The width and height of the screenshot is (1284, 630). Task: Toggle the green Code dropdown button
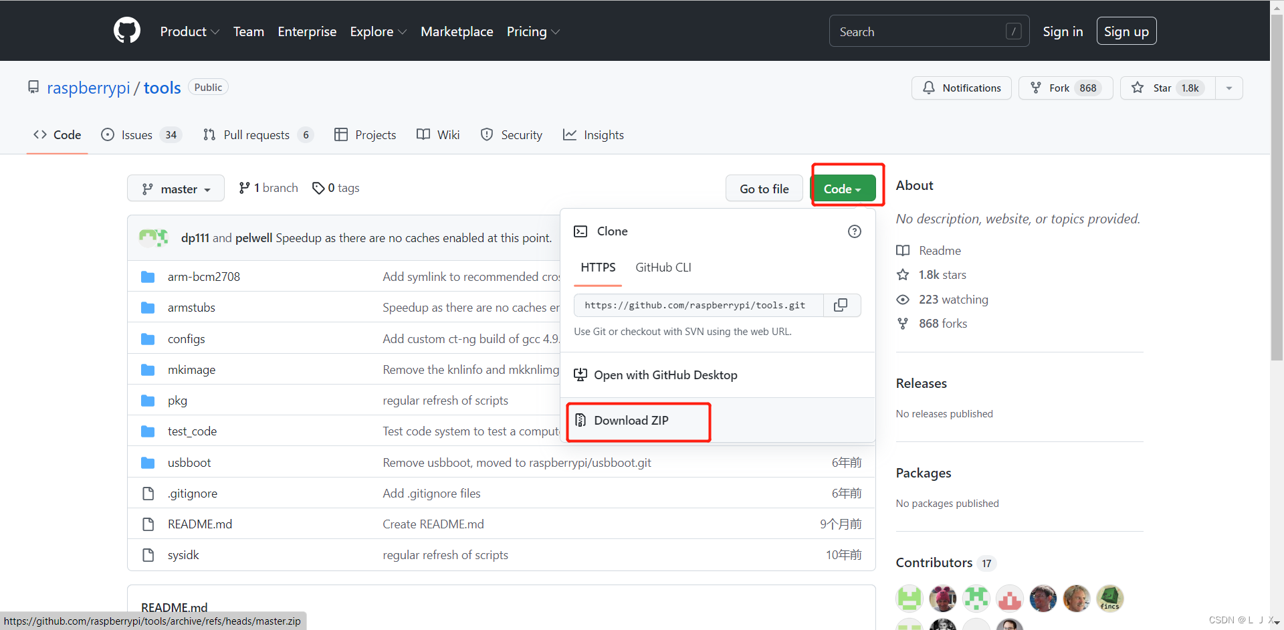(x=843, y=189)
